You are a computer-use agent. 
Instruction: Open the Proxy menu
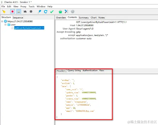(23, 6)
